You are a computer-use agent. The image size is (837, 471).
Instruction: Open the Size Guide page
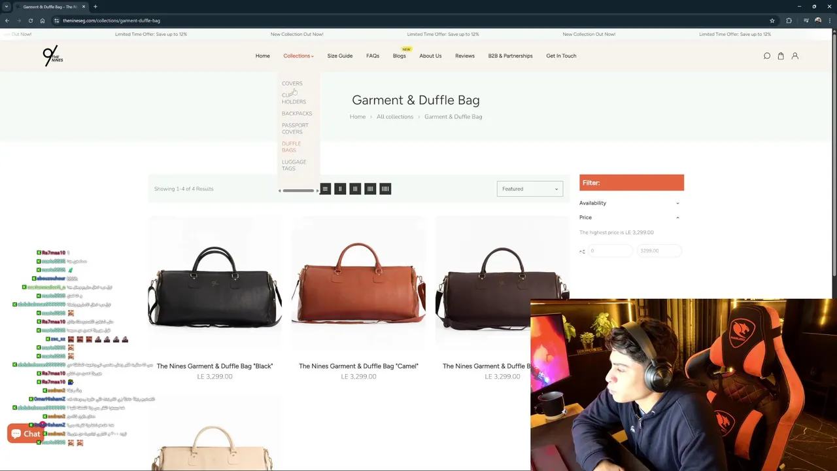(x=340, y=56)
